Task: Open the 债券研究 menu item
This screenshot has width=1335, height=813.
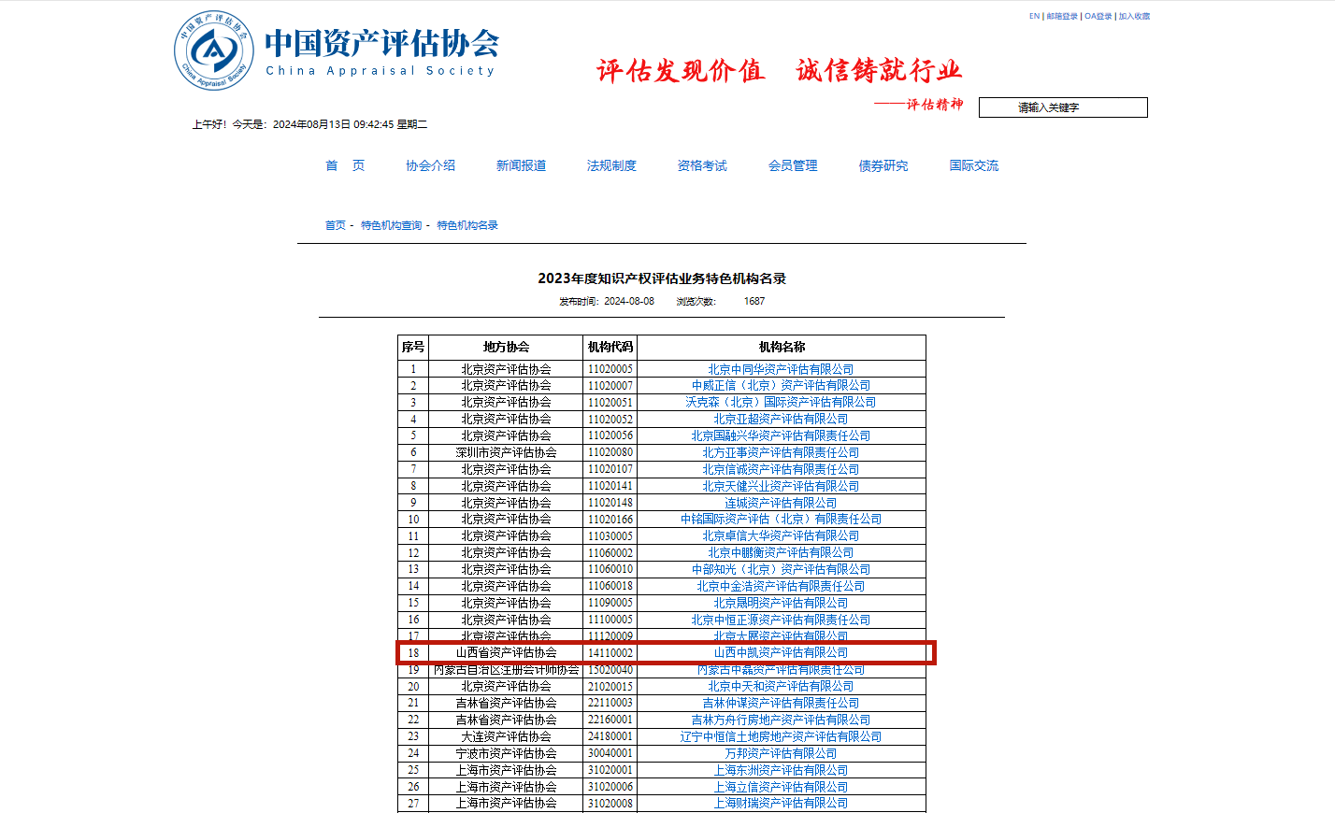Action: click(883, 165)
